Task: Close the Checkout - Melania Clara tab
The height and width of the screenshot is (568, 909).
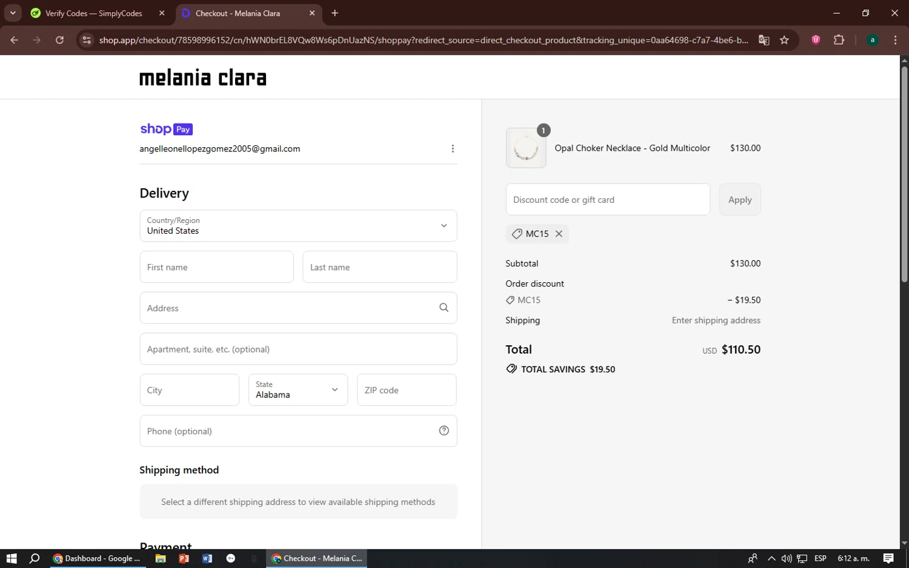Action: click(x=312, y=13)
